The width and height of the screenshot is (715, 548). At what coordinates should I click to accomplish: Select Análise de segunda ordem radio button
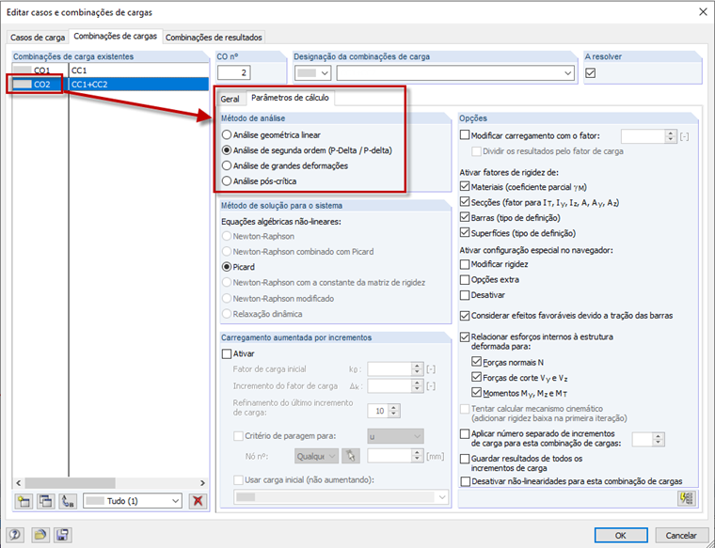coord(226,149)
